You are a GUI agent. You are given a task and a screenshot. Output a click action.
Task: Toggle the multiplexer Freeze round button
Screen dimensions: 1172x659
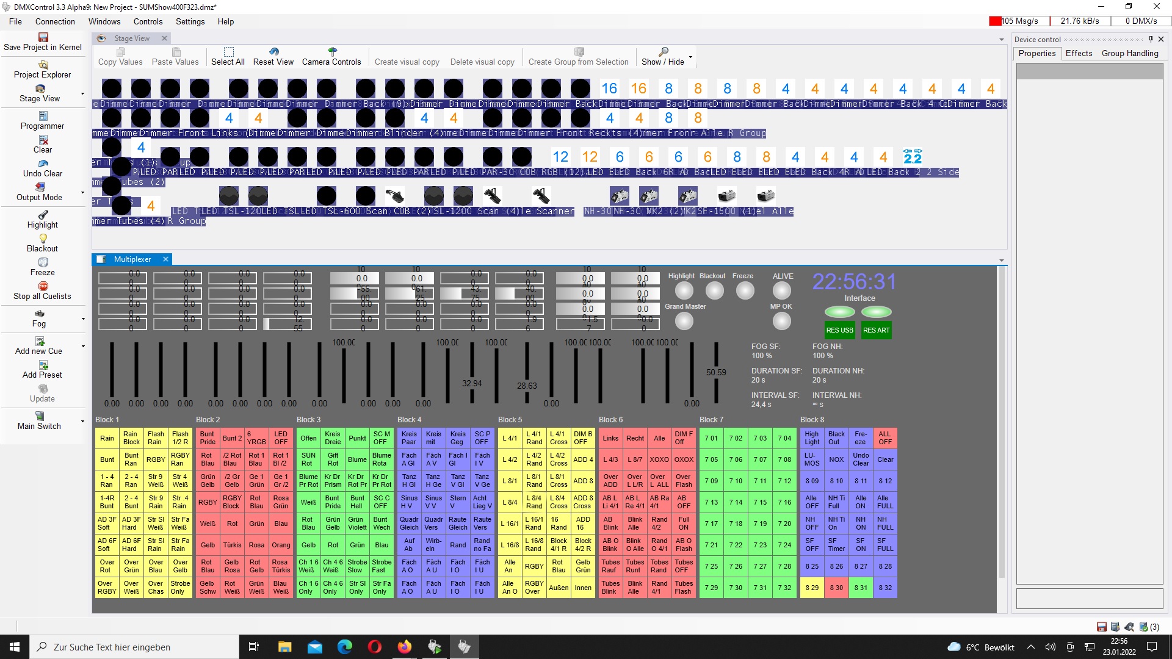745,290
